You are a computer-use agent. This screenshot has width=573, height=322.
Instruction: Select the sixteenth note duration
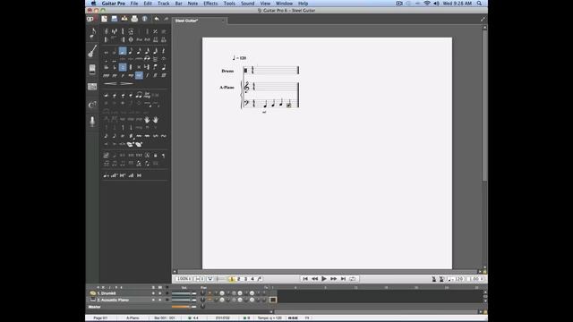tap(139, 51)
